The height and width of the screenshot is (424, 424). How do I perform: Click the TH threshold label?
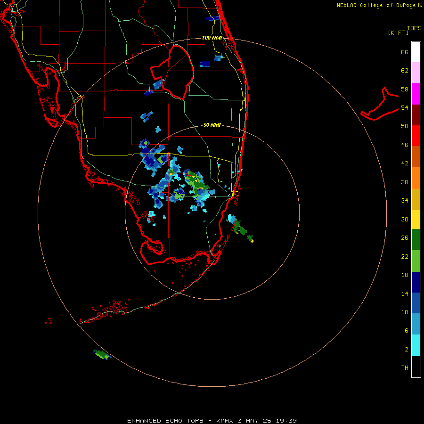(405, 368)
